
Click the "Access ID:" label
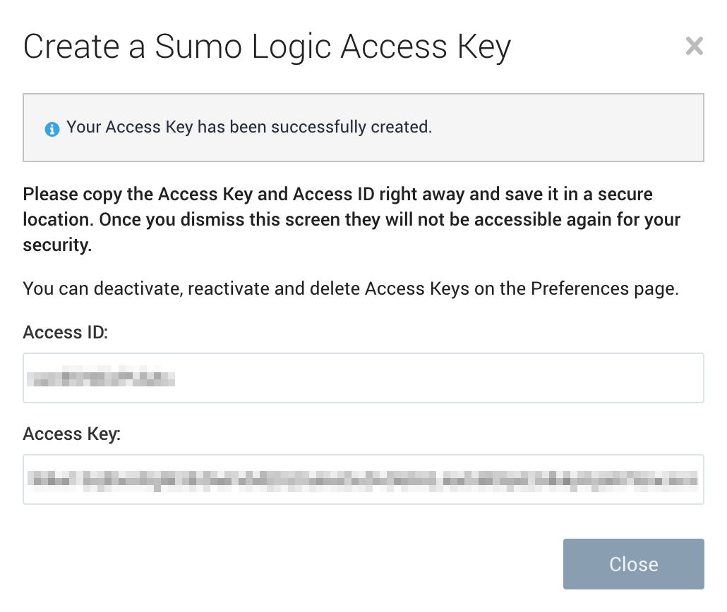65,333
